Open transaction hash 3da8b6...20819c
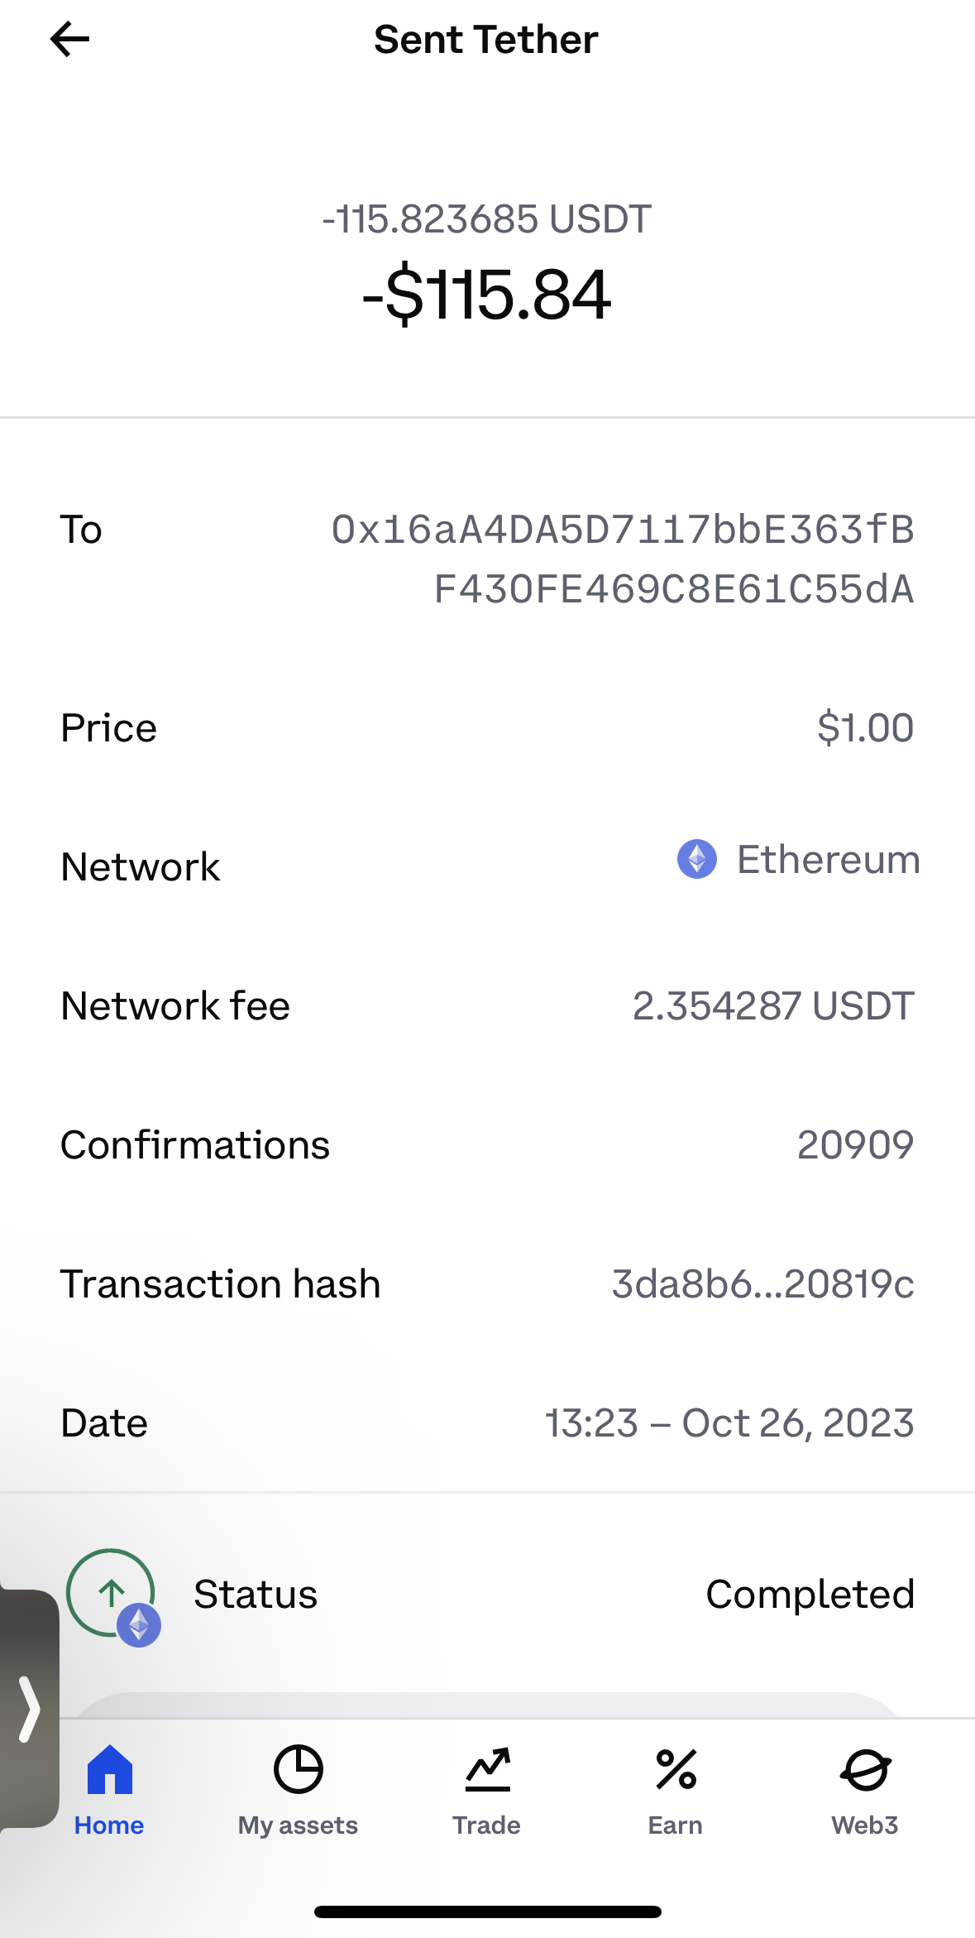 pos(762,1284)
